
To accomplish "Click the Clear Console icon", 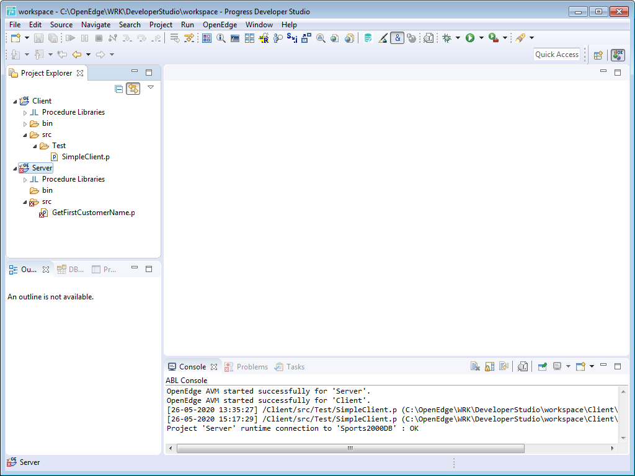I will click(475, 367).
